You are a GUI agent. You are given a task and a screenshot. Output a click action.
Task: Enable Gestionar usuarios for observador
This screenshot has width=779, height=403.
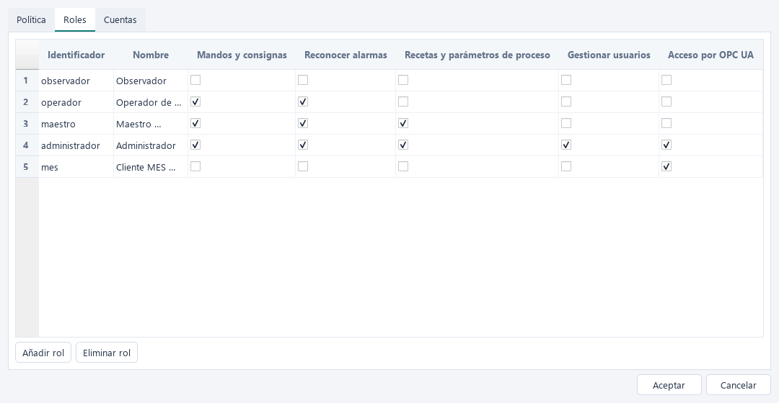coord(566,81)
